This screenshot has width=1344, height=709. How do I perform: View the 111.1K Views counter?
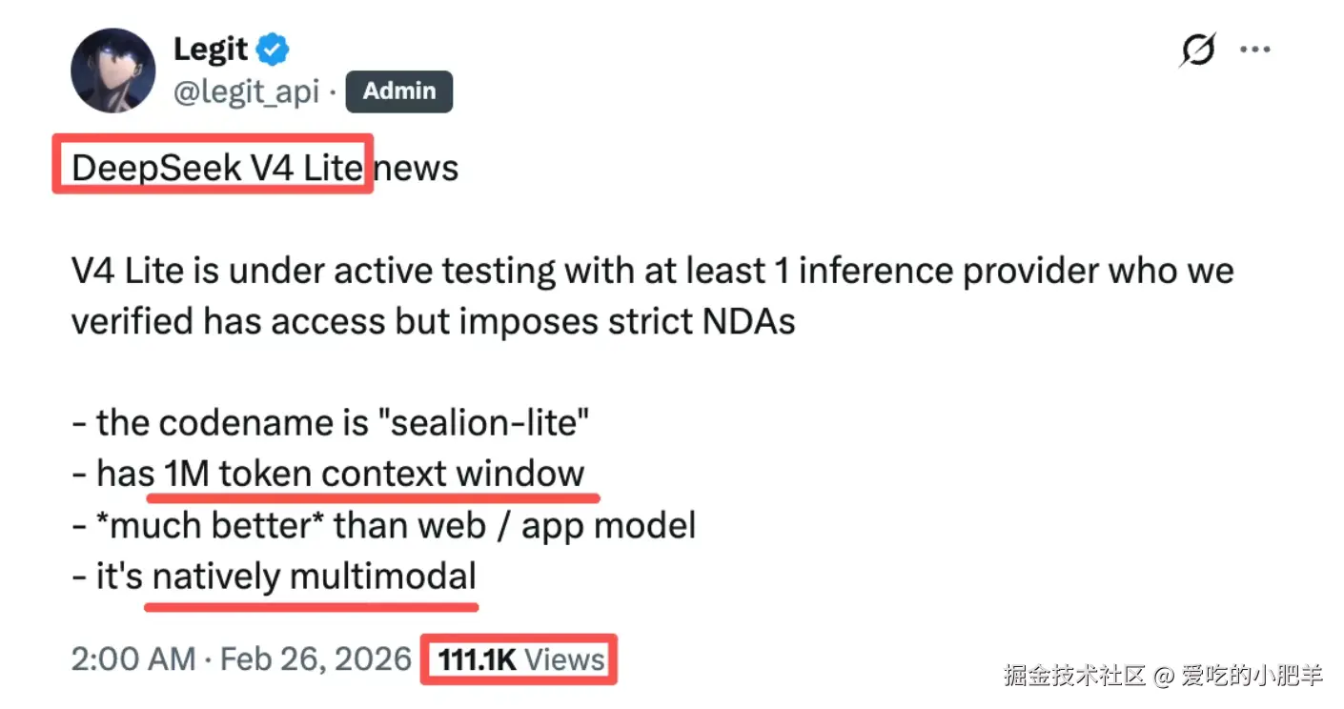pyautogui.click(x=521, y=658)
